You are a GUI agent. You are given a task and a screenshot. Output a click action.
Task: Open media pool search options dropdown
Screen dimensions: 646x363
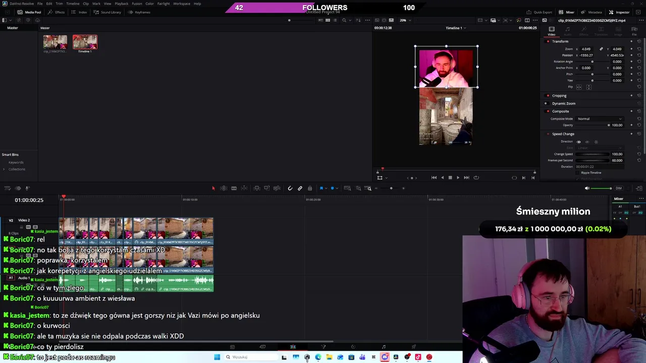click(x=351, y=20)
